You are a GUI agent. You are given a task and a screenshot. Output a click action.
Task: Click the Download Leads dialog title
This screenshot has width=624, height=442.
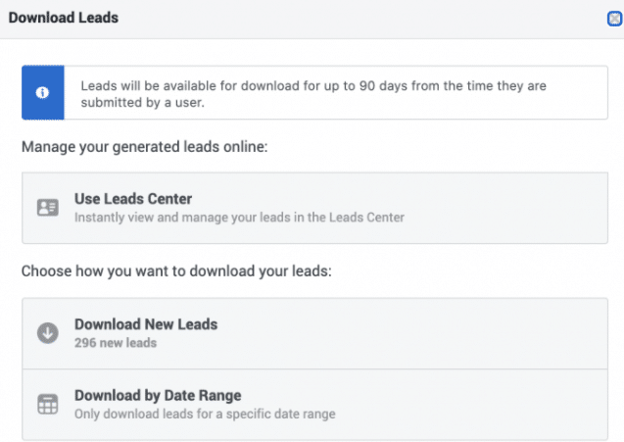(64, 18)
